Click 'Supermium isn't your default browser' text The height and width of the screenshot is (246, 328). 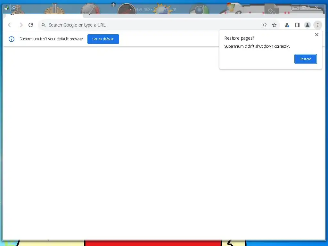51,39
